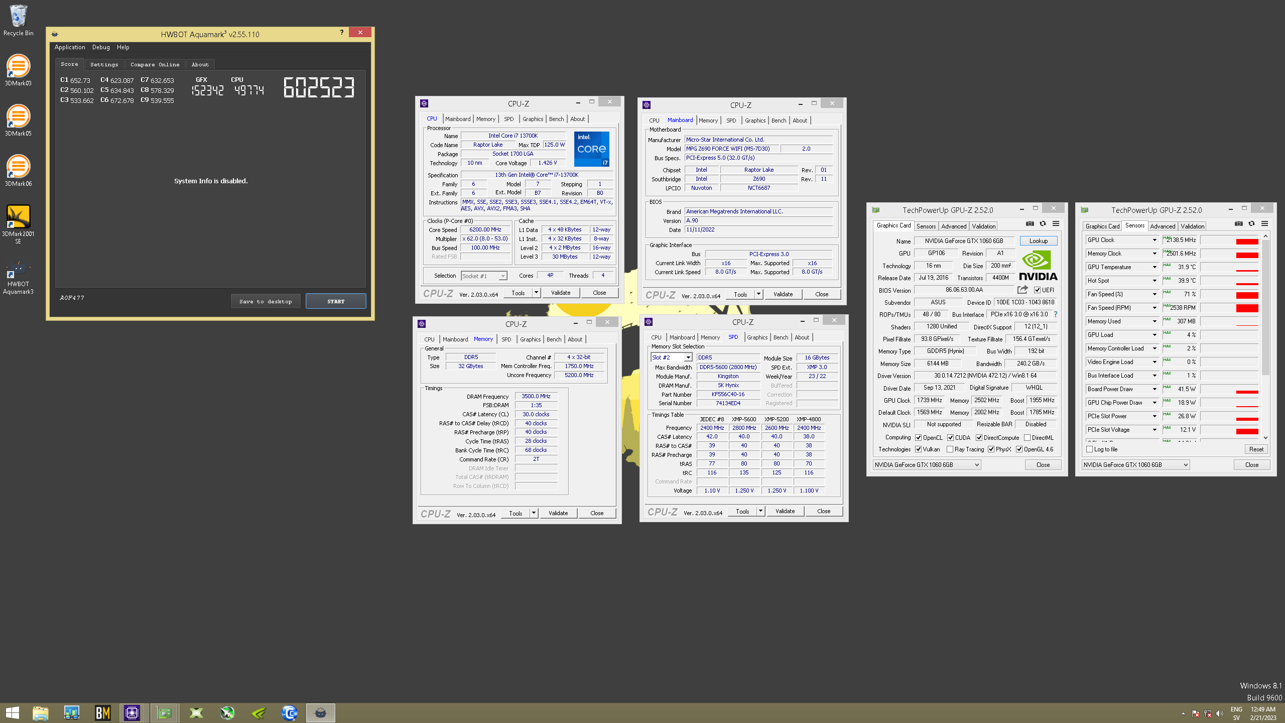Open the Application menu in Aquamark

pos(70,47)
